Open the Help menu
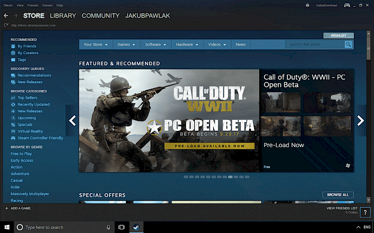 point(59,5)
